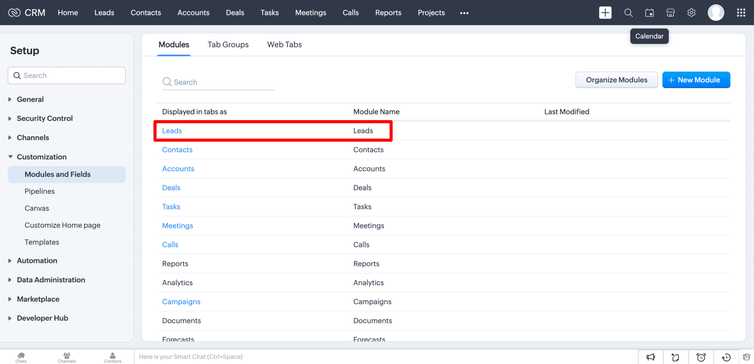
Task: Open the Setup gear icon
Action: pos(691,13)
